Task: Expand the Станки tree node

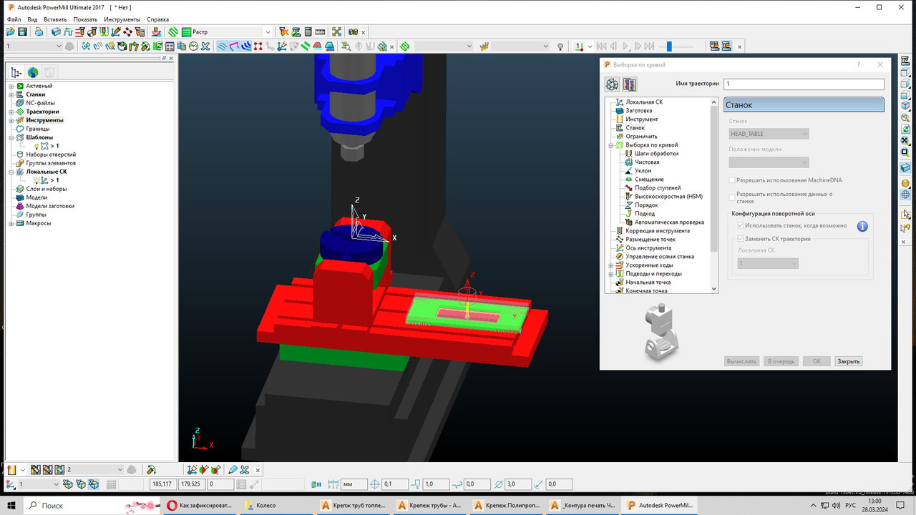Action: (x=11, y=94)
